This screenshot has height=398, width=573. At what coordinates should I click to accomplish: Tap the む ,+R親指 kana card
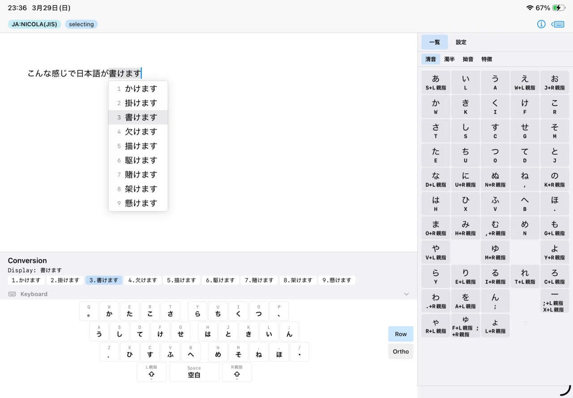tap(495, 228)
